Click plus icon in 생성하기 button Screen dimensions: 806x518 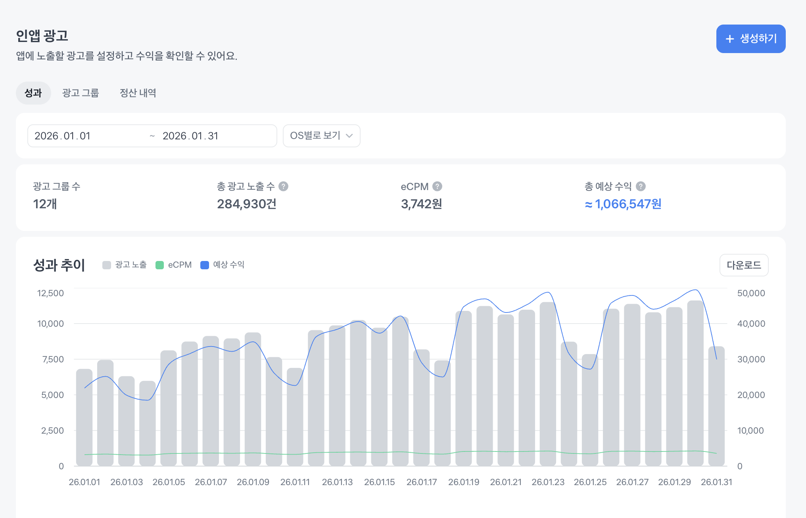(729, 39)
